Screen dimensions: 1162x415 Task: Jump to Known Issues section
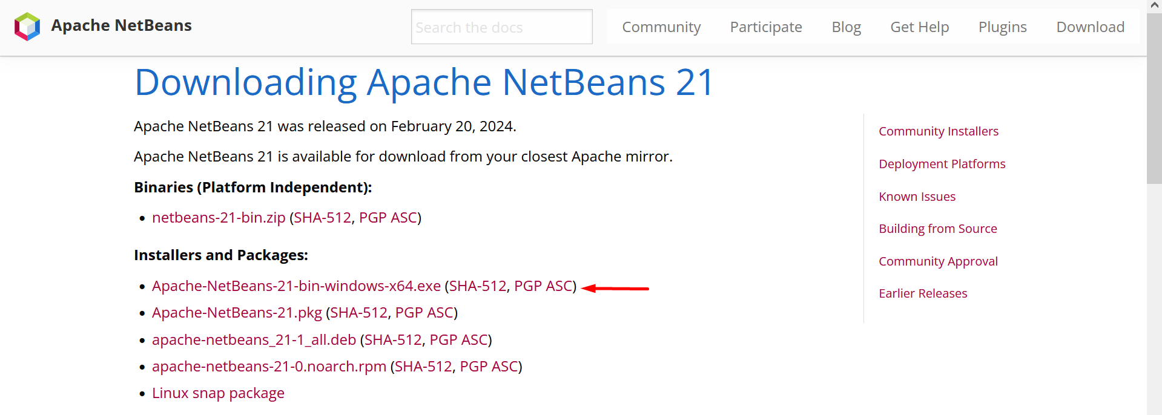[x=917, y=197]
